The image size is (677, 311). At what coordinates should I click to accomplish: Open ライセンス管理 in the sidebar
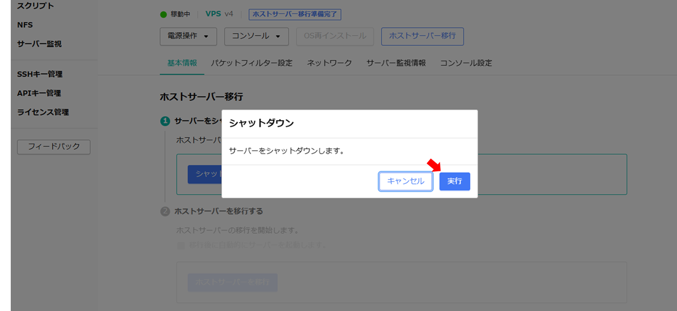[x=43, y=112]
